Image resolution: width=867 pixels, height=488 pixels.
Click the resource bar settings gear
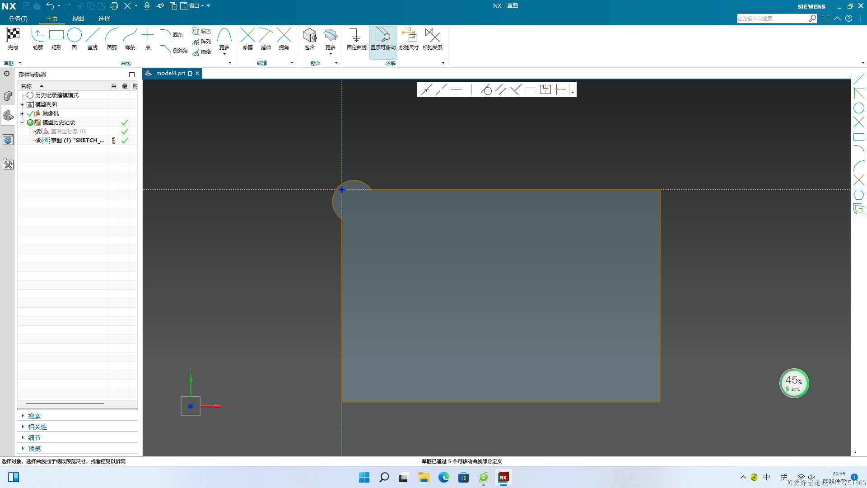click(x=7, y=74)
